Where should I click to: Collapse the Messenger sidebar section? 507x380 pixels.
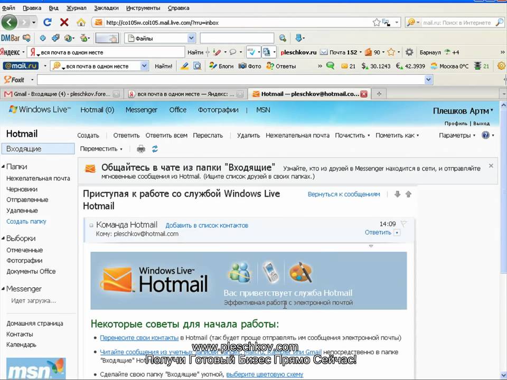[3, 289]
